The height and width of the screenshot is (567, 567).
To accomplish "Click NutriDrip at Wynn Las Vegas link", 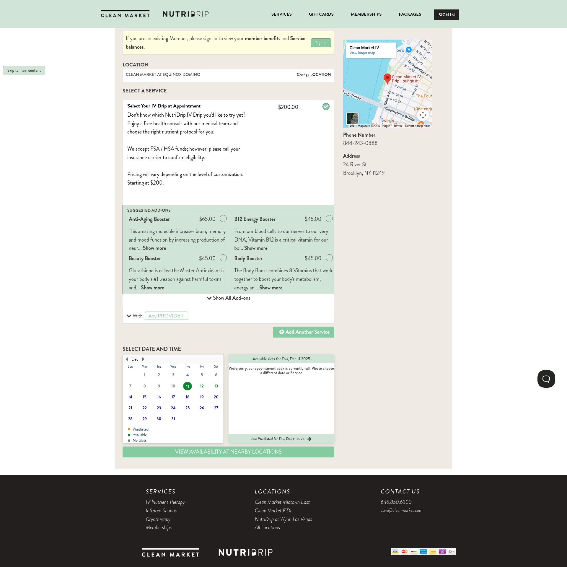I will 283,519.
